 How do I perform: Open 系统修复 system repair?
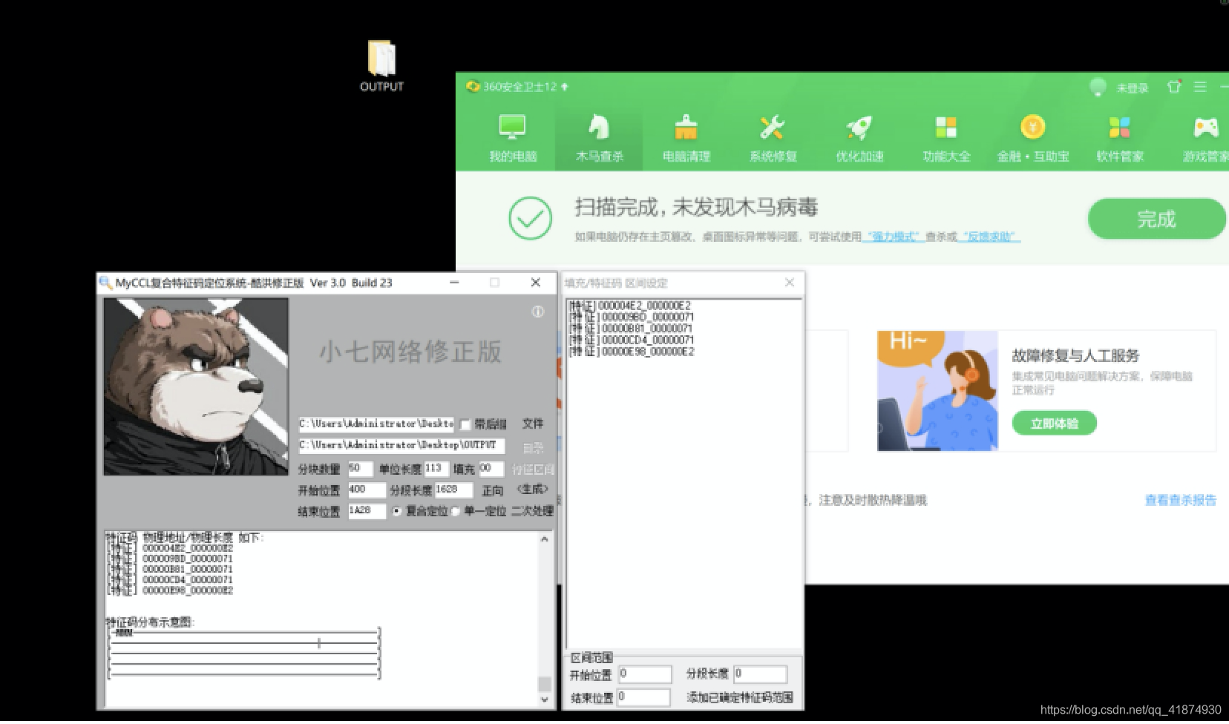pyautogui.click(x=773, y=138)
